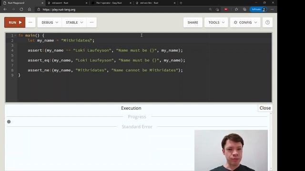Close the Easy Rust tab

pos(130,3)
